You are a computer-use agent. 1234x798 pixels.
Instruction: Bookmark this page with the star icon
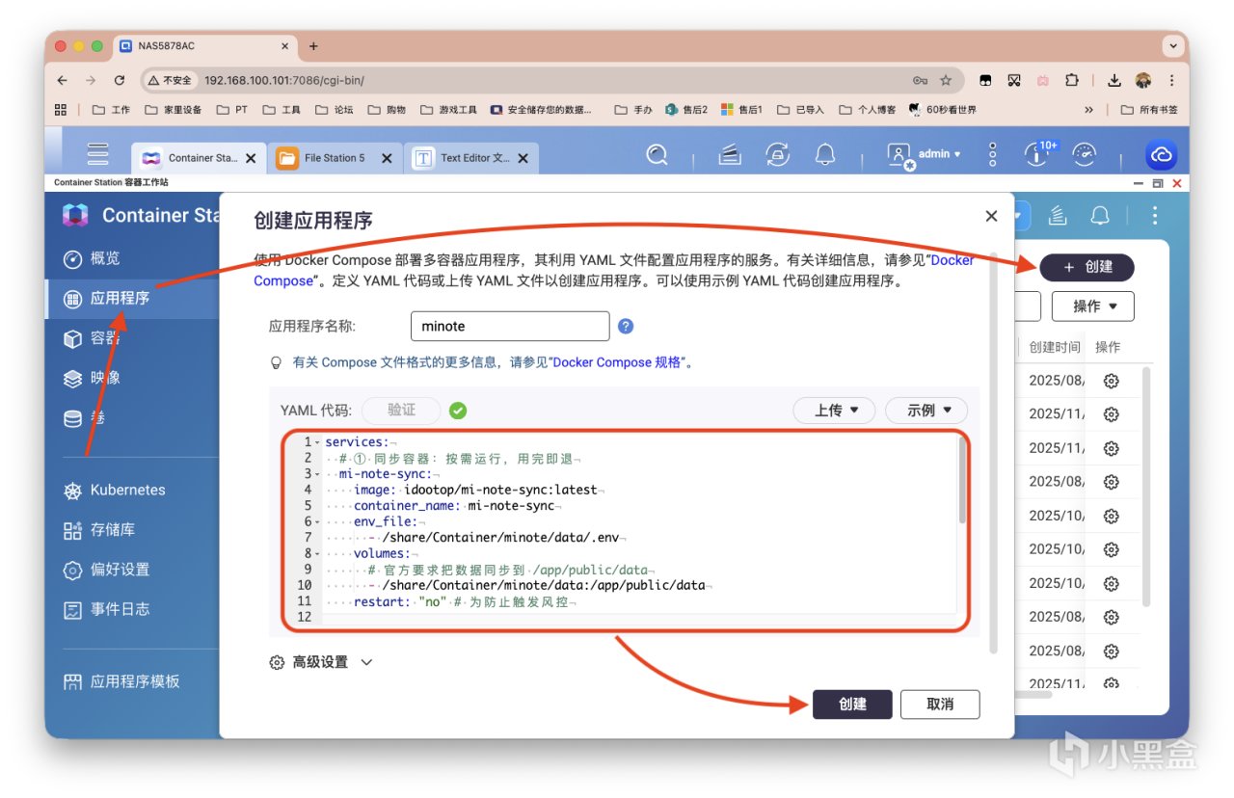[x=946, y=81]
